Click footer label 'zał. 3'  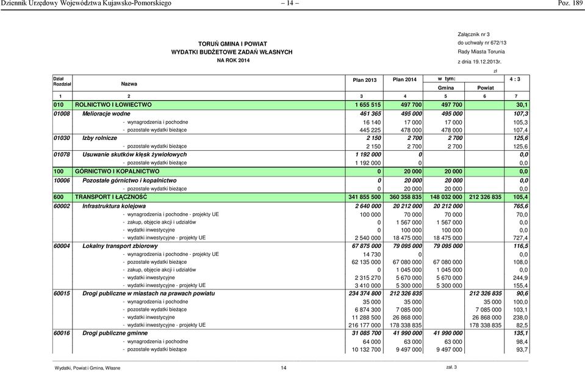[x=451, y=367]
